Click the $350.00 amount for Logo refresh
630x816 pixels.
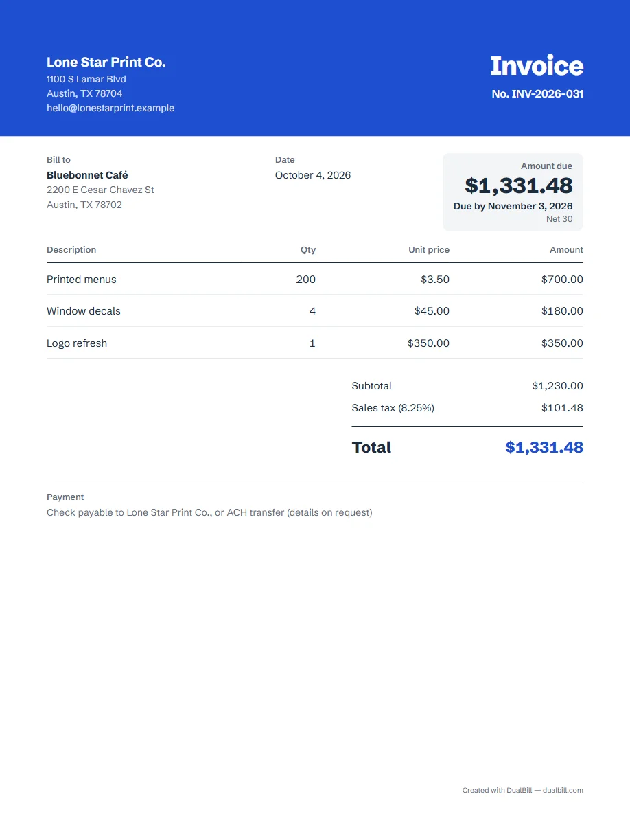(x=563, y=343)
